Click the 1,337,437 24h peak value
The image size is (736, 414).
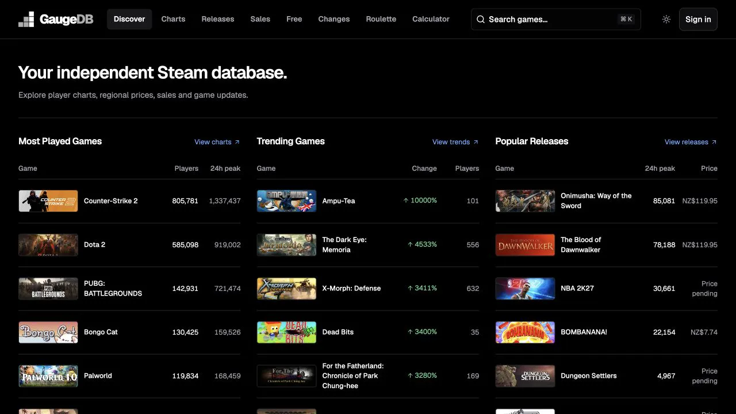(225, 201)
